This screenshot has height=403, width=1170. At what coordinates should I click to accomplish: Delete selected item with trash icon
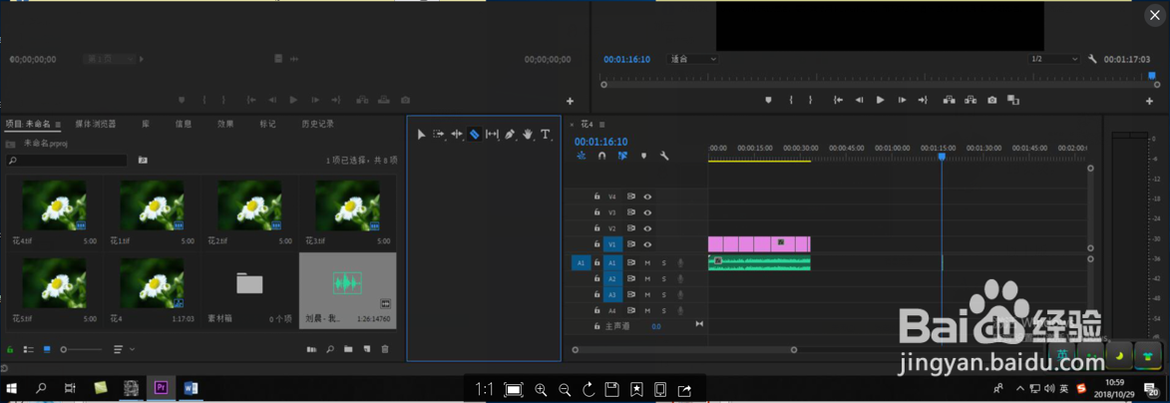(385, 349)
